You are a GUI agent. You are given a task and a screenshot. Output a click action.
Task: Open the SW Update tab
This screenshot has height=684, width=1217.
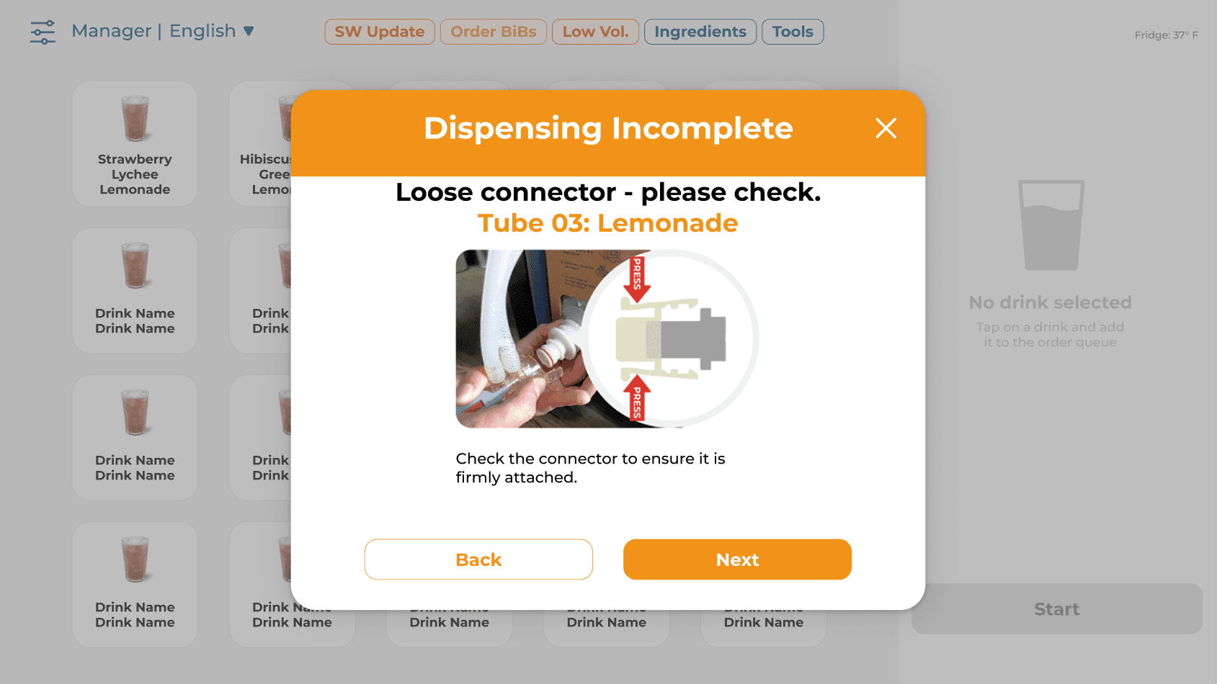380,32
